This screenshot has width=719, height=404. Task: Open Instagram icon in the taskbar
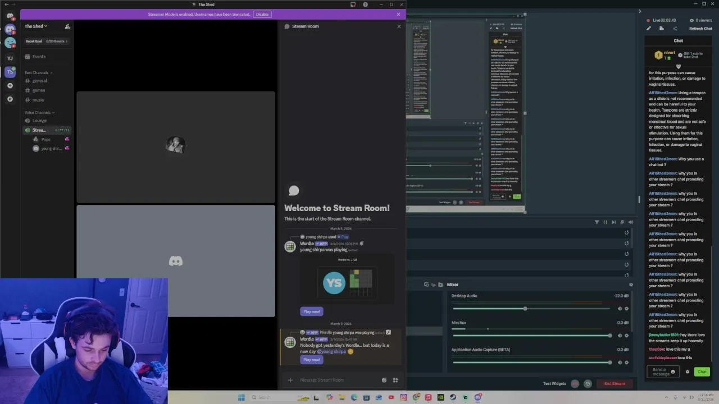403,397
